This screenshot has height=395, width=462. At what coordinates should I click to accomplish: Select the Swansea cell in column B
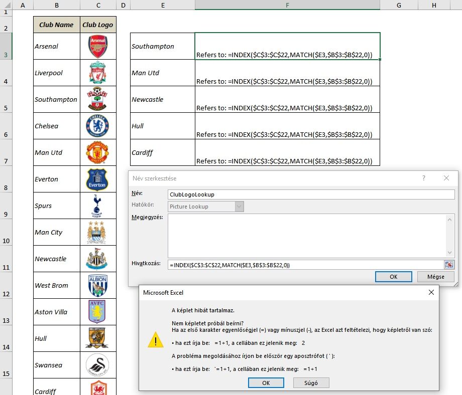click(57, 365)
